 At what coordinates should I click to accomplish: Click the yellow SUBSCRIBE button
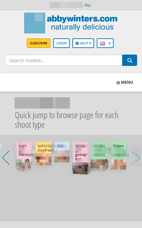coord(39,43)
